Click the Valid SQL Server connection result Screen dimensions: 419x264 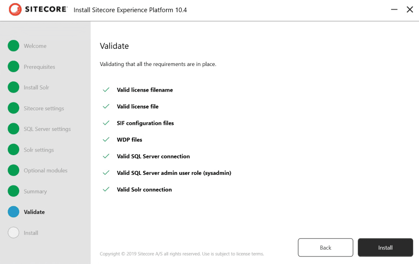click(153, 156)
